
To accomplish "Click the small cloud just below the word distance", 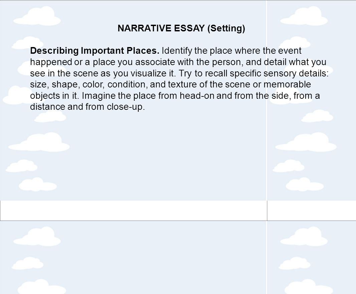I will pos(50,116).
